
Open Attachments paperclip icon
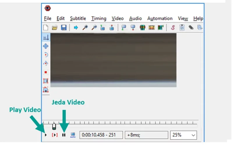coord(191,27)
